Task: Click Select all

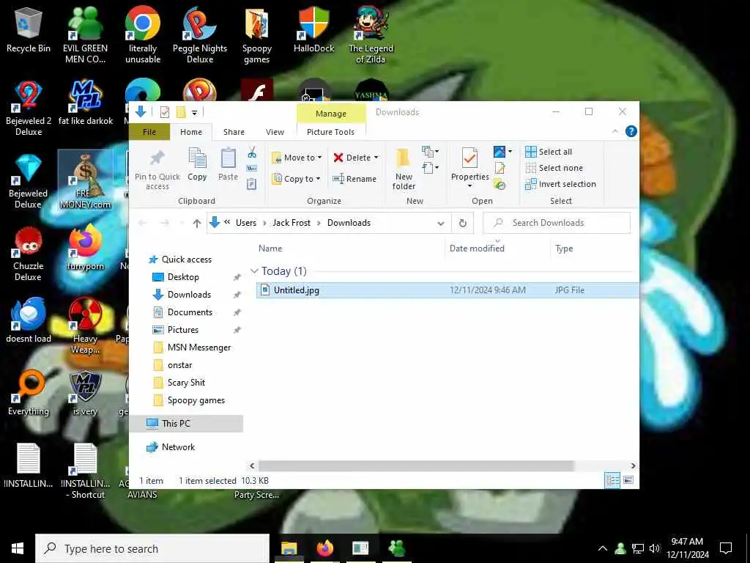Action: (x=548, y=152)
